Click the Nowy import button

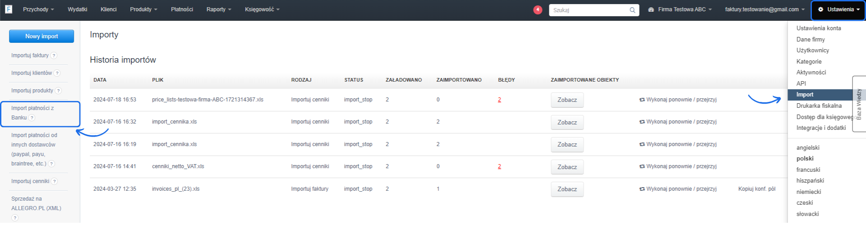(x=41, y=36)
